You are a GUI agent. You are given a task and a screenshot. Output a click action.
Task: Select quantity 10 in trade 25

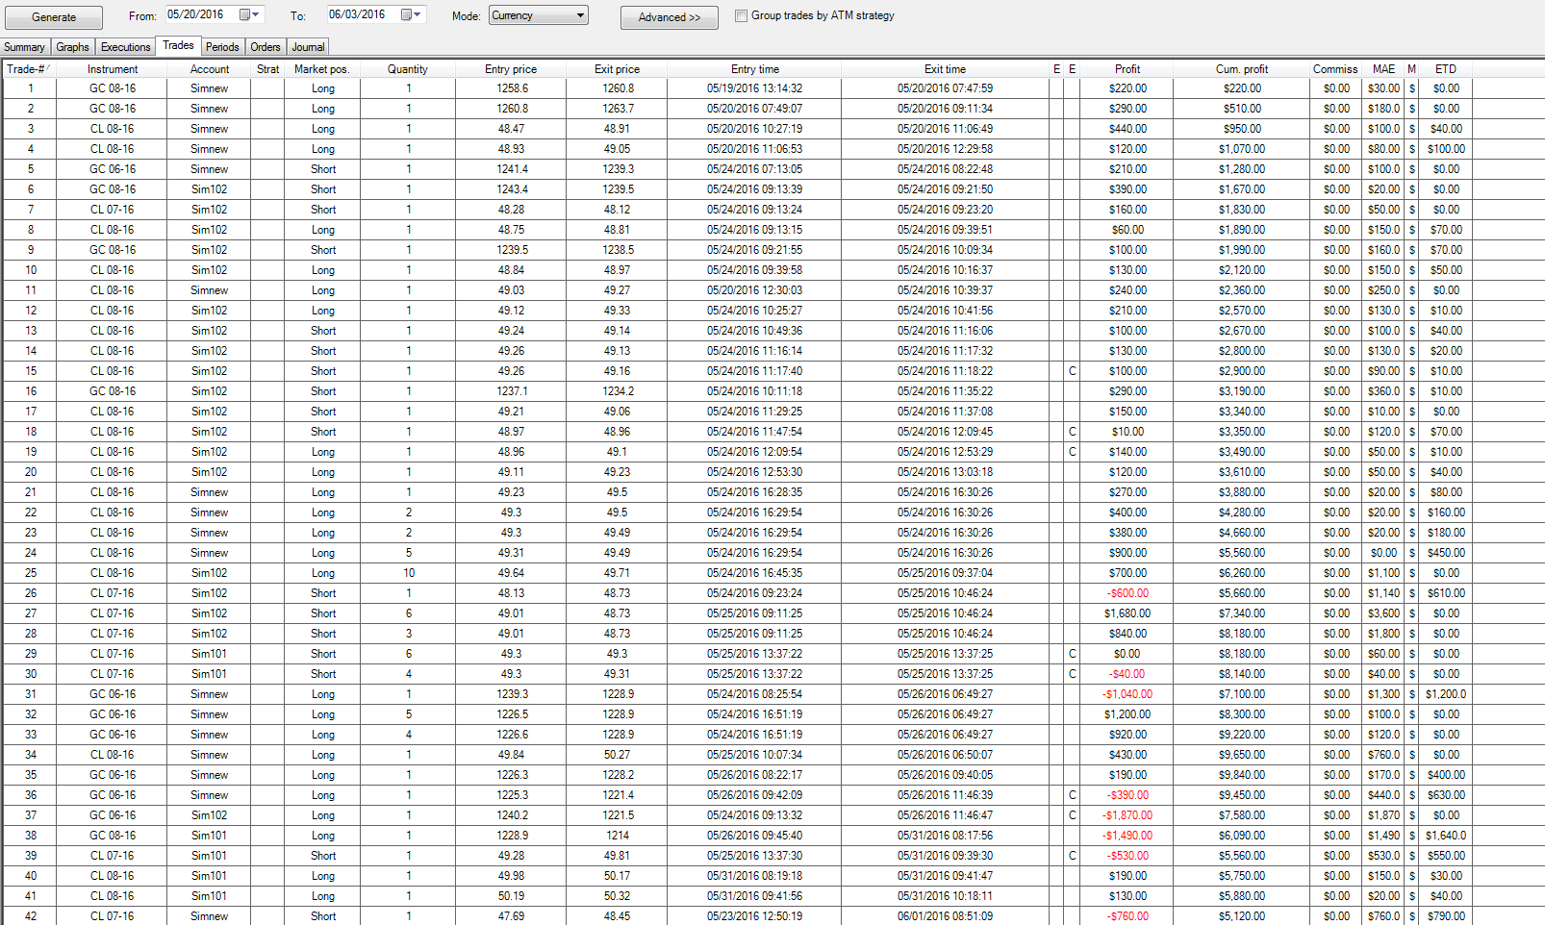409,573
